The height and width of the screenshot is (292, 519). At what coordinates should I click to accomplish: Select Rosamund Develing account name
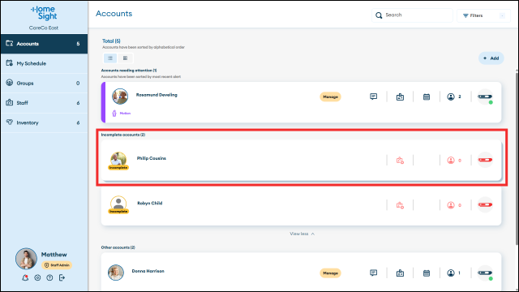[157, 95]
